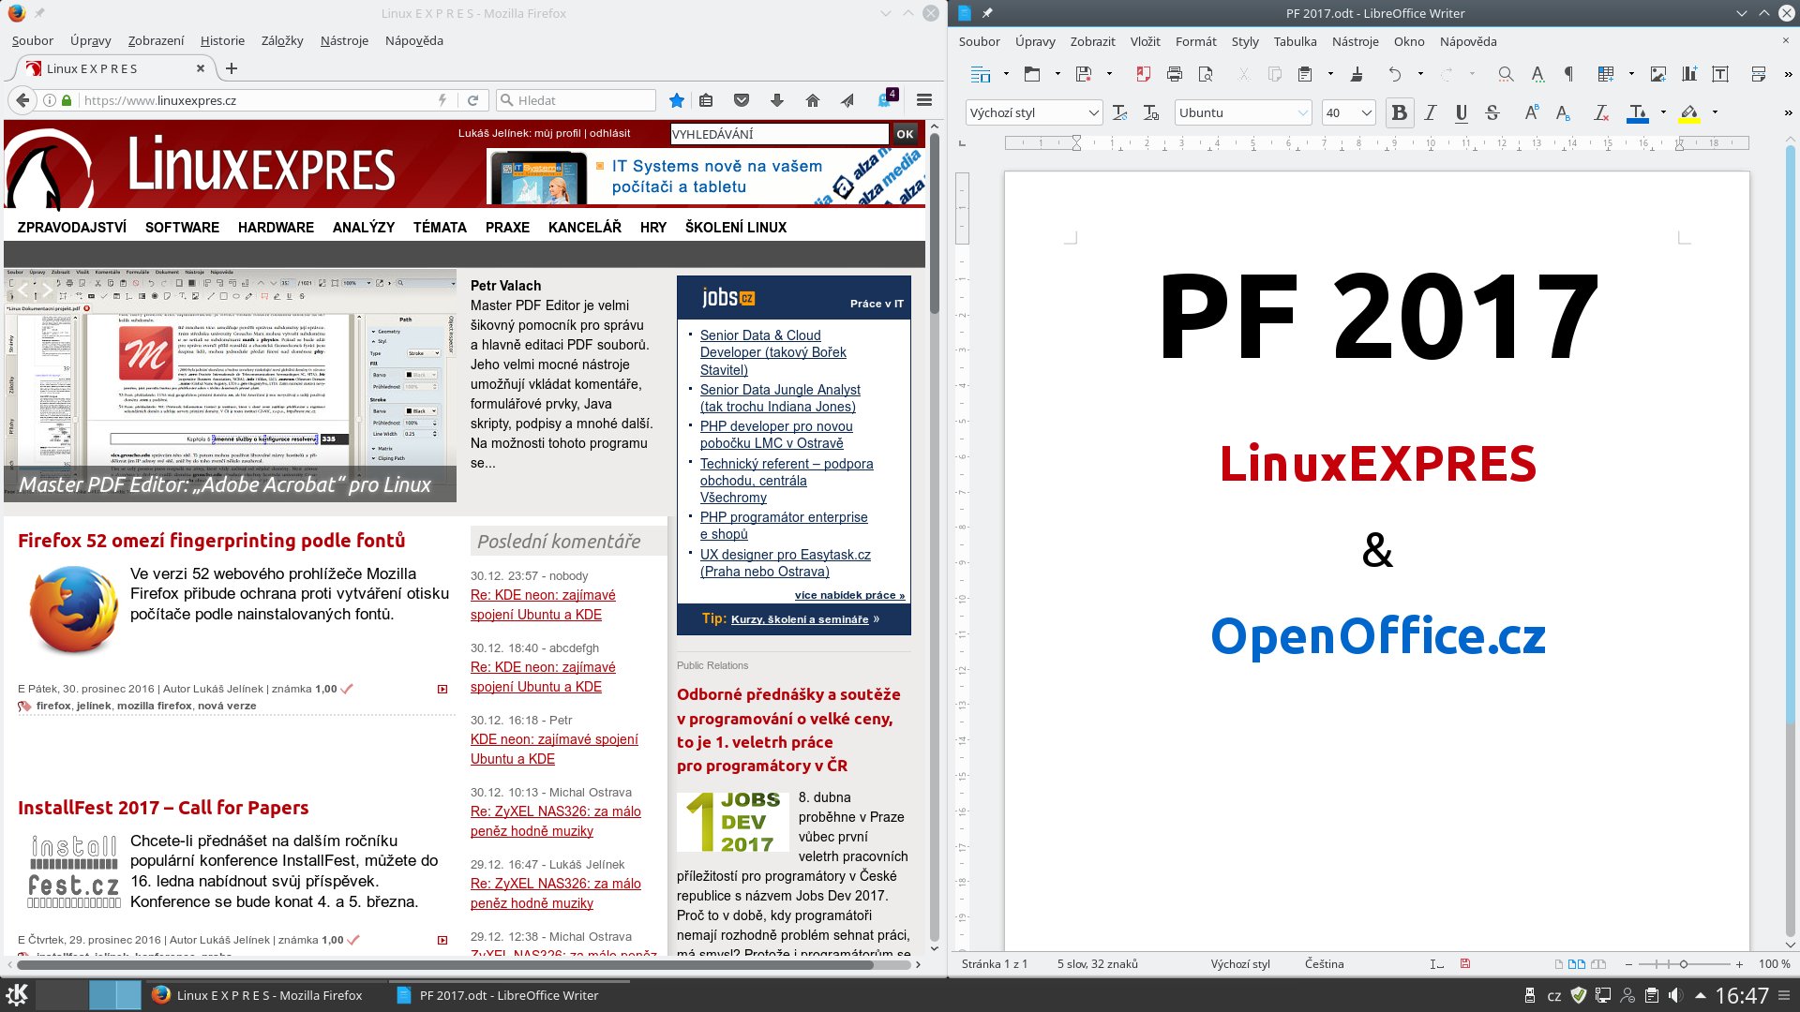Viewport: 1800px width, 1012px height.
Task: Toggle formatting marks pilcrow icon
Action: click(x=1568, y=74)
